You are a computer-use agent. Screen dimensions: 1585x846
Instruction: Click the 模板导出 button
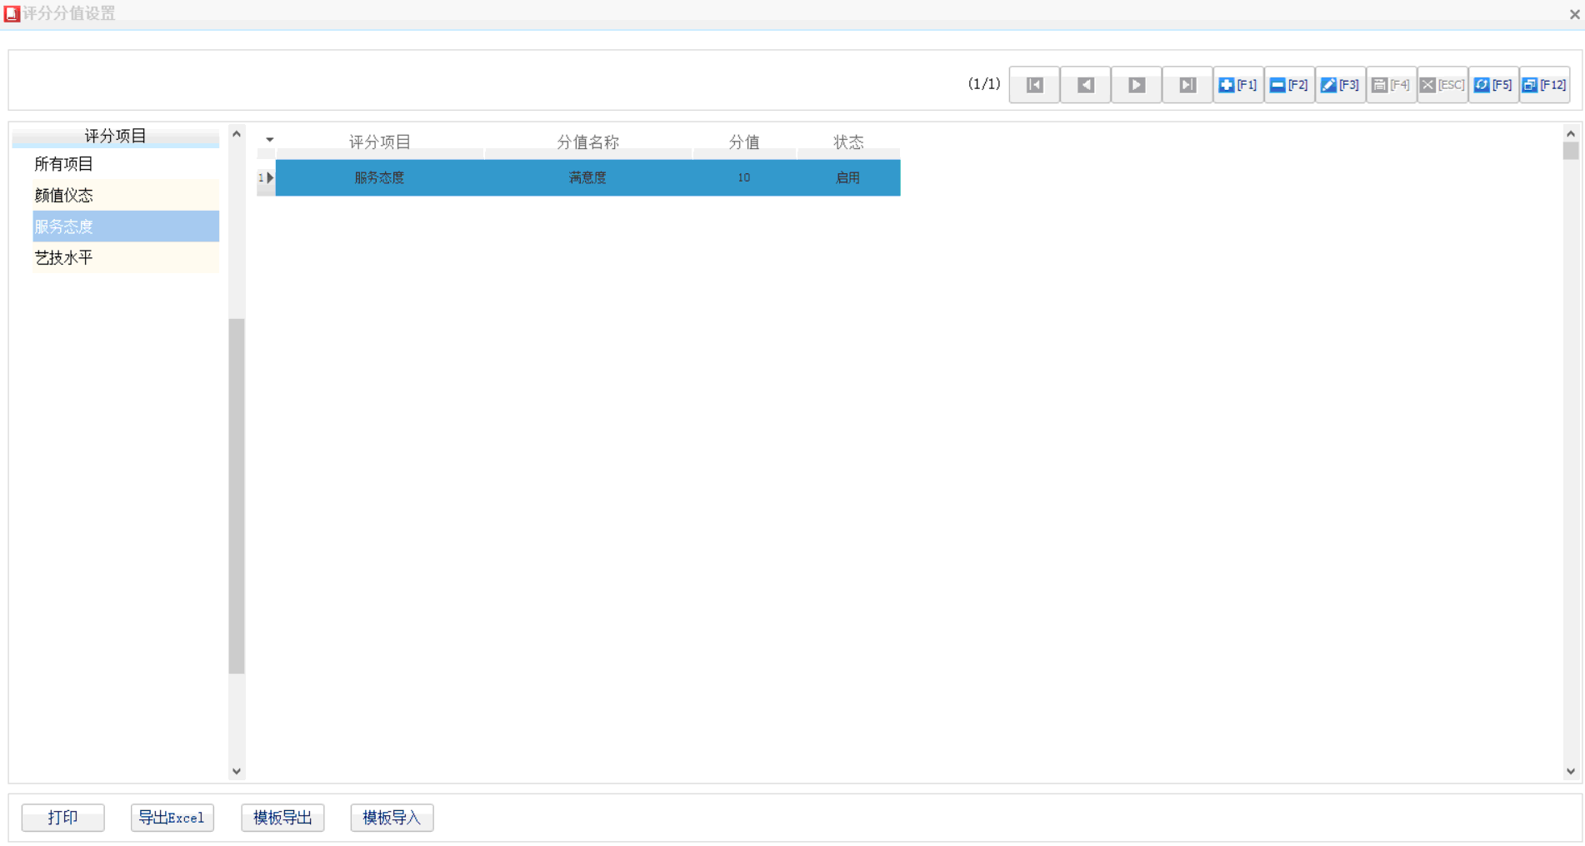[282, 818]
